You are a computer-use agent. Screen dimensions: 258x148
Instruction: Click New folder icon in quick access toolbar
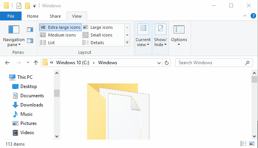tap(27, 6)
